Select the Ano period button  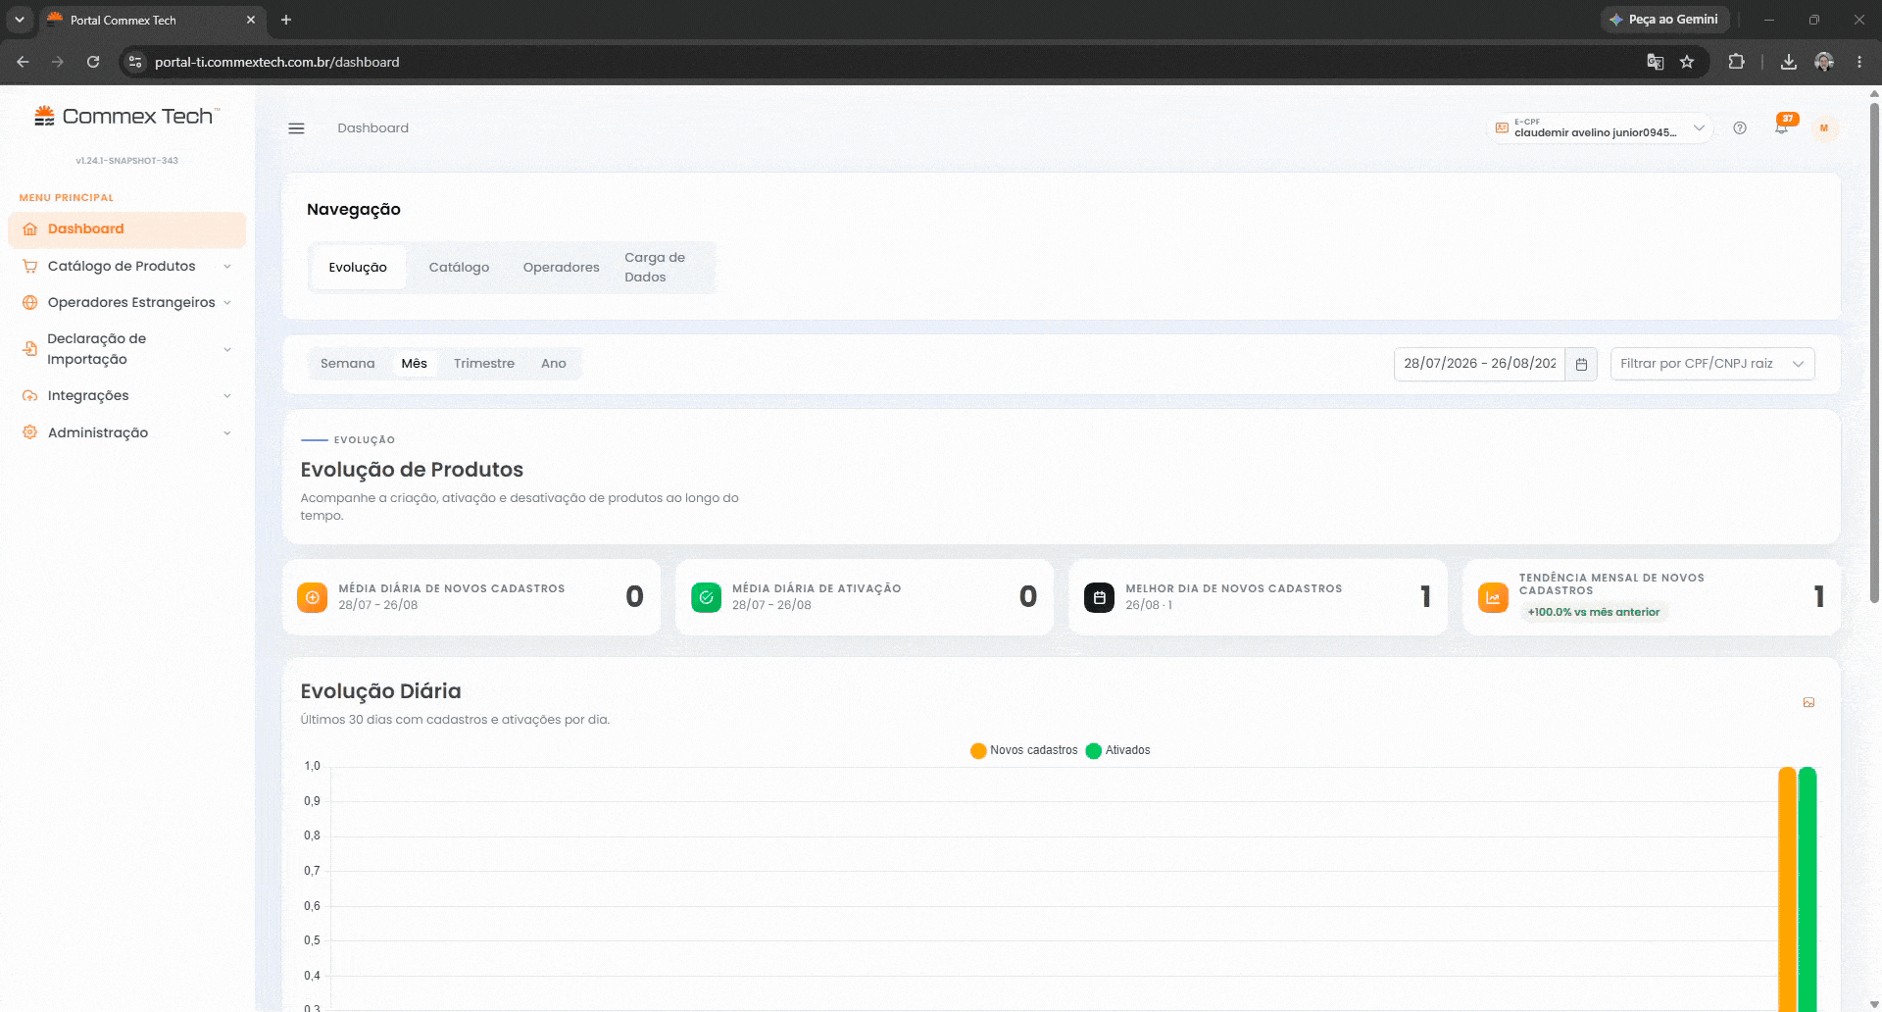[554, 363]
